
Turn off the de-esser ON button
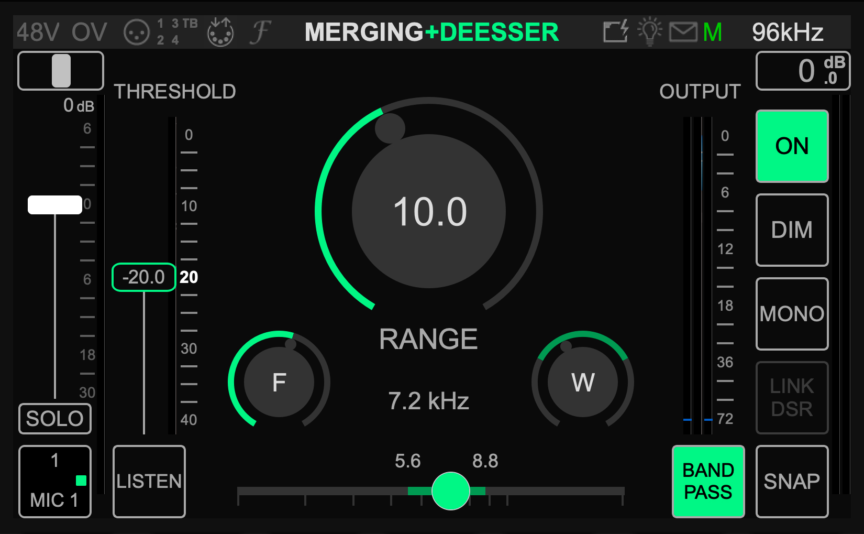[x=792, y=146]
